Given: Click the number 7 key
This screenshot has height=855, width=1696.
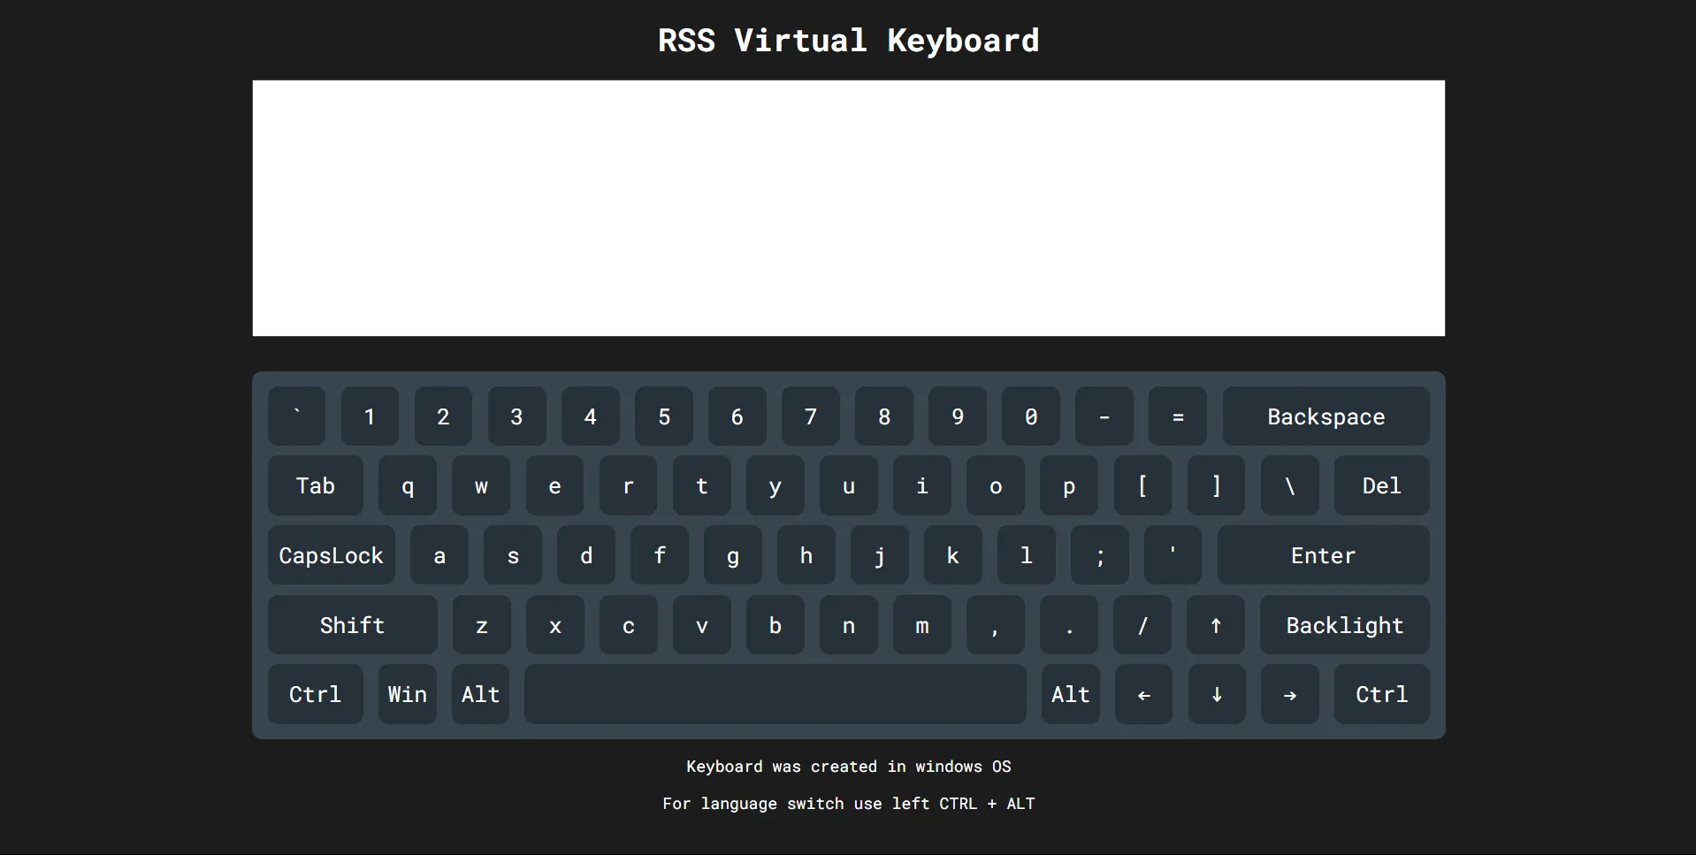Looking at the screenshot, I should tap(811, 416).
